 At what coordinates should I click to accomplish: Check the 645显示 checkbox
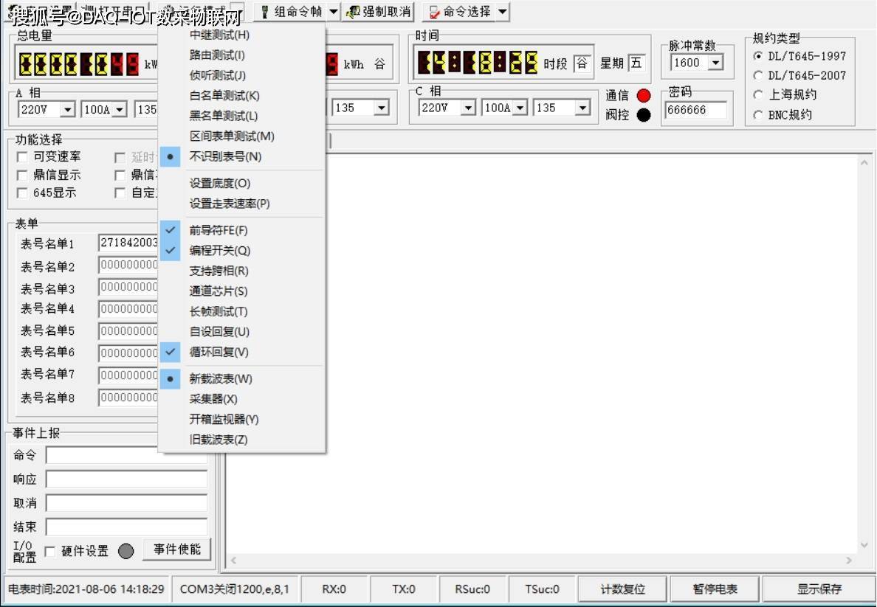click(x=22, y=192)
